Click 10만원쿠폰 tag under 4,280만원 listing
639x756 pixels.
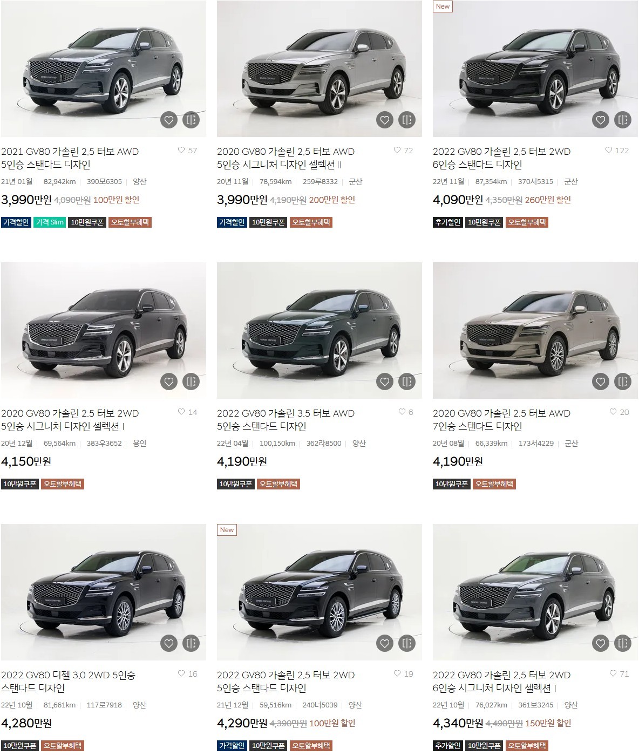point(20,746)
